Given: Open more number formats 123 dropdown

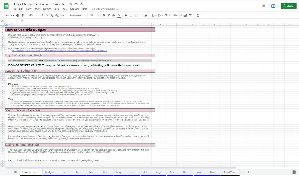Looking at the screenshot, I should click(x=63, y=15).
